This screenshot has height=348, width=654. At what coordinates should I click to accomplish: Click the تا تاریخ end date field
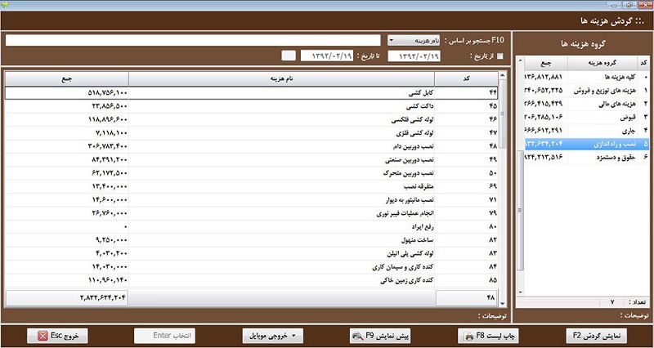pos(327,56)
